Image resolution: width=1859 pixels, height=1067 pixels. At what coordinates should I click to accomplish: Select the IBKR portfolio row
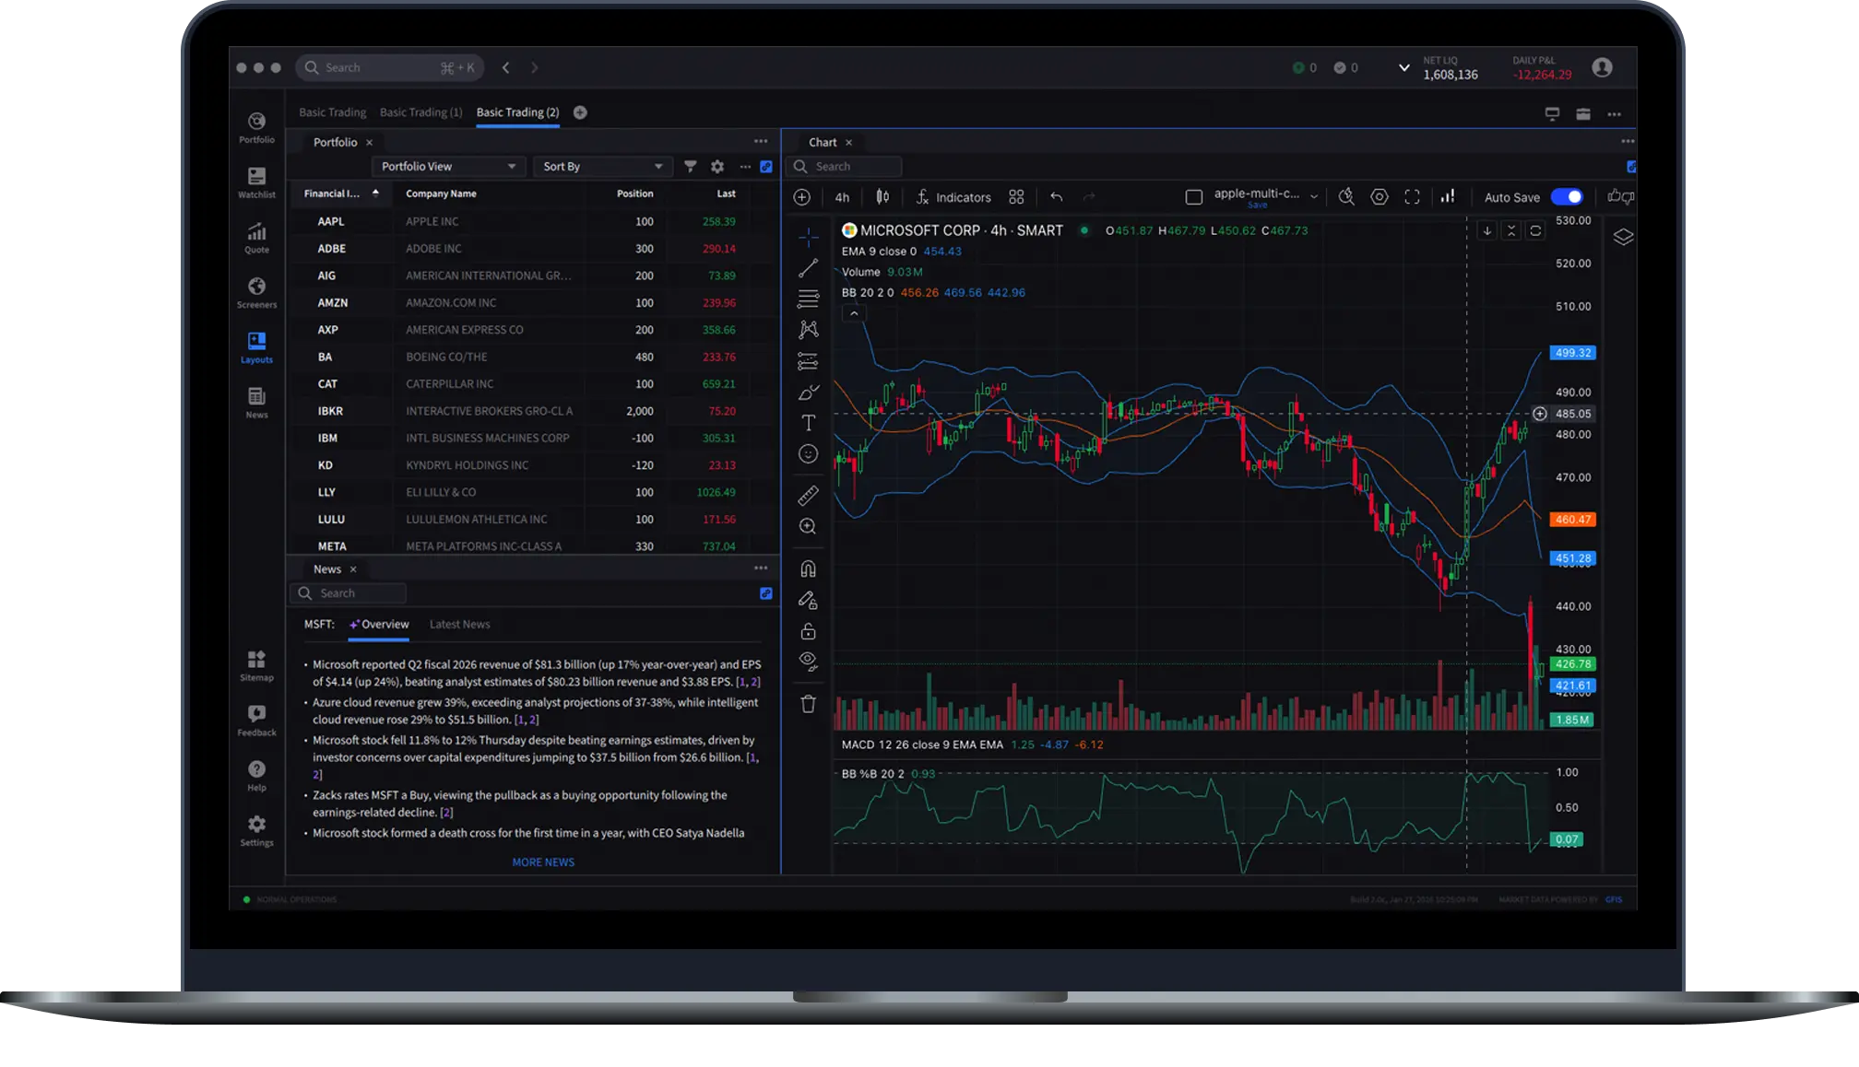tap(533, 411)
